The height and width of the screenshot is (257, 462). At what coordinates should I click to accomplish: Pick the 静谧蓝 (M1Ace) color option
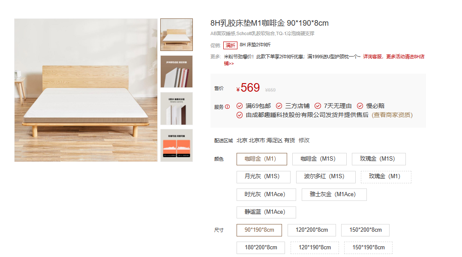pyautogui.click(x=266, y=212)
